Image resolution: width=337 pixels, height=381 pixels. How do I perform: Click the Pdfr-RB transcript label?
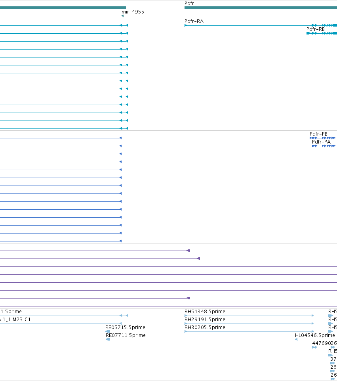tap(315, 29)
